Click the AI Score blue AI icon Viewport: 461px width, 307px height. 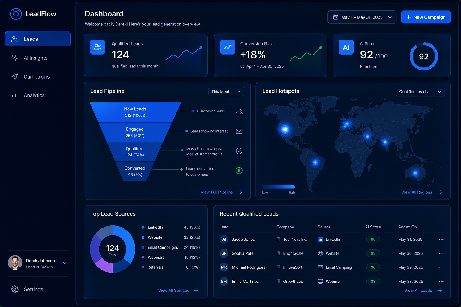coord(346,47)
